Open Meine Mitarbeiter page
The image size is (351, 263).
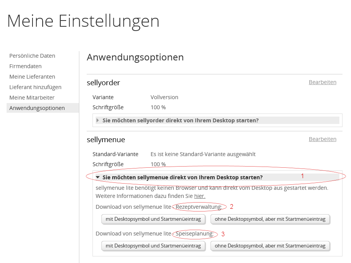tap(32, 98)
